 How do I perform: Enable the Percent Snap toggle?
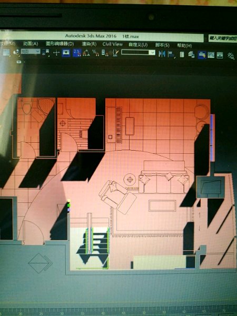click(95, 53)
